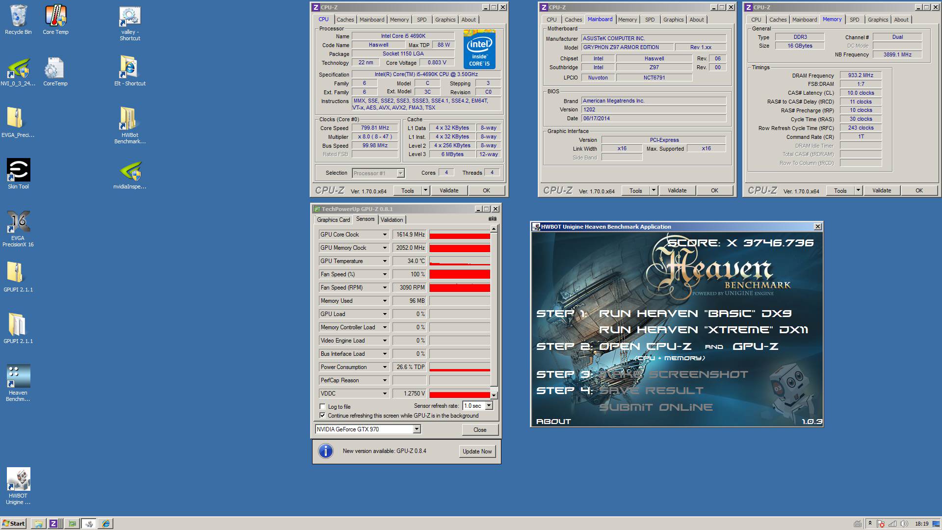Open Tools dropdown arrow in CPU window
This screenshot has height=530, width=942.
click(x=425, y=190)
